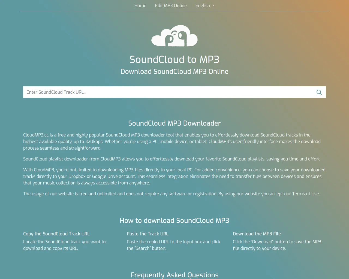Click text 'Click the "Download" button to save'
349x279 pixels.
point(277,245)
